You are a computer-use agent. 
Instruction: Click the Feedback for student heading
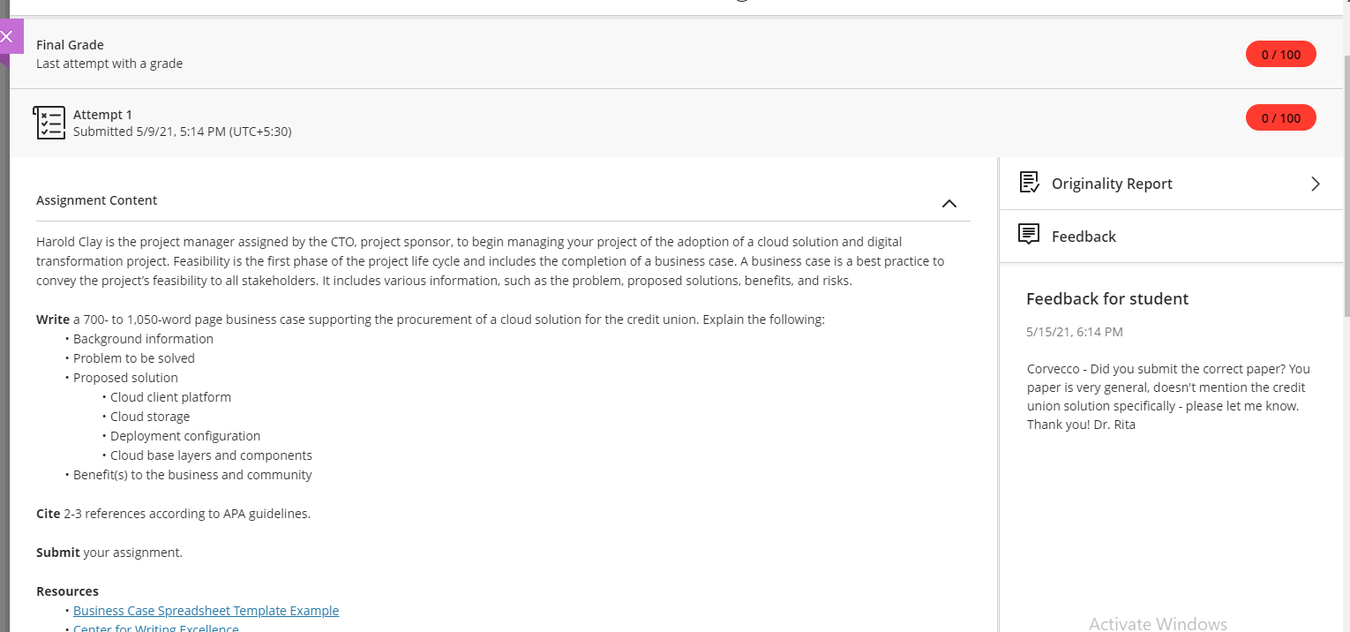[x=1107, y=298]
